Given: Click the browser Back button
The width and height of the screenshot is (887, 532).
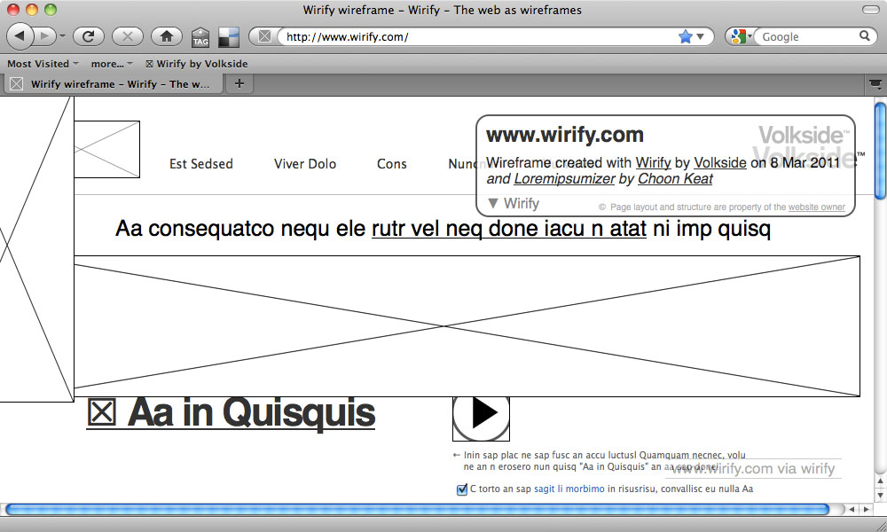Looking at the screenshot, I should tap(20, 36).
